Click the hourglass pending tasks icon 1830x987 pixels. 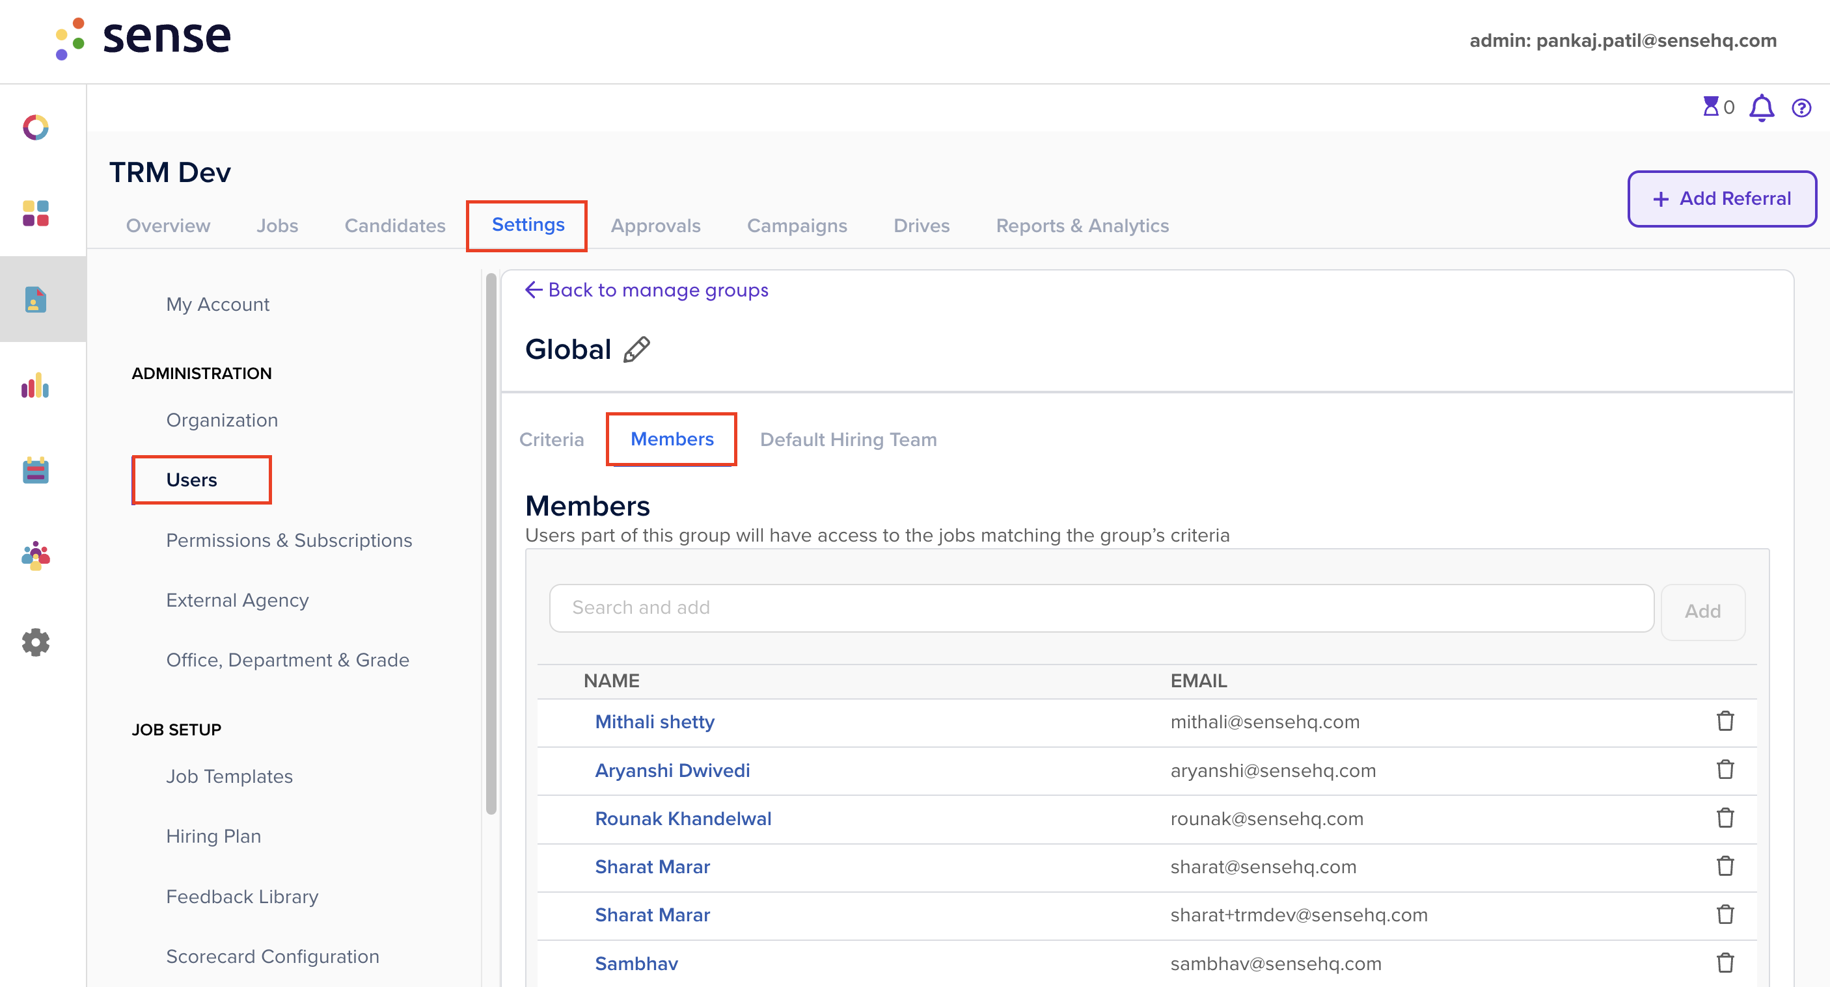[x=1711, y=107]
